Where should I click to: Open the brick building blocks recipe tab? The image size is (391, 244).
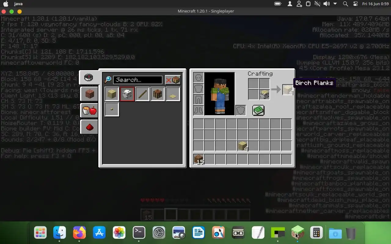point(89,94)
